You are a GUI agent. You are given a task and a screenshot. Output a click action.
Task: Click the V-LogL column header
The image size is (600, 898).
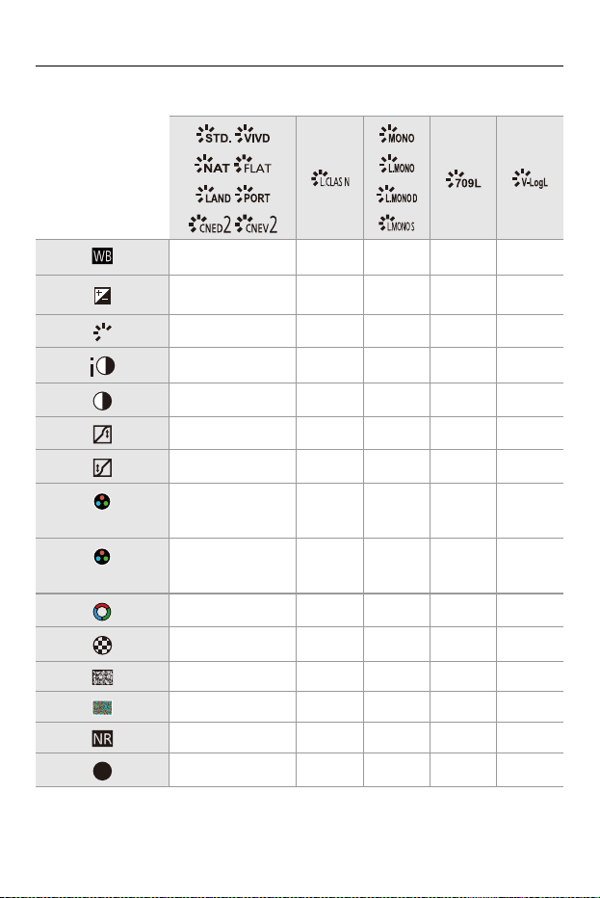(x=530, y=178)
